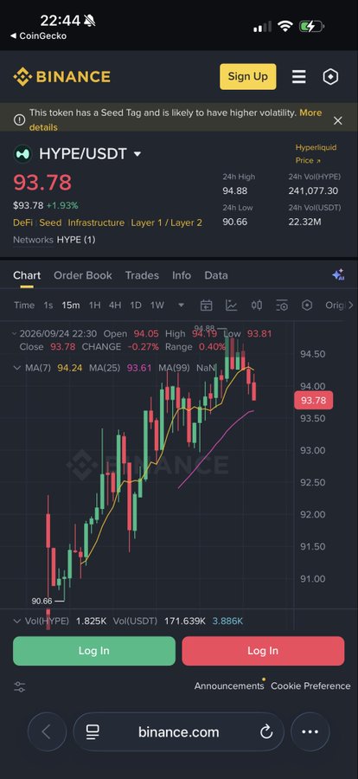Tap the reload icon in browser bar
This screenshot has height=779, width=358.
click(x=266, y=731)
